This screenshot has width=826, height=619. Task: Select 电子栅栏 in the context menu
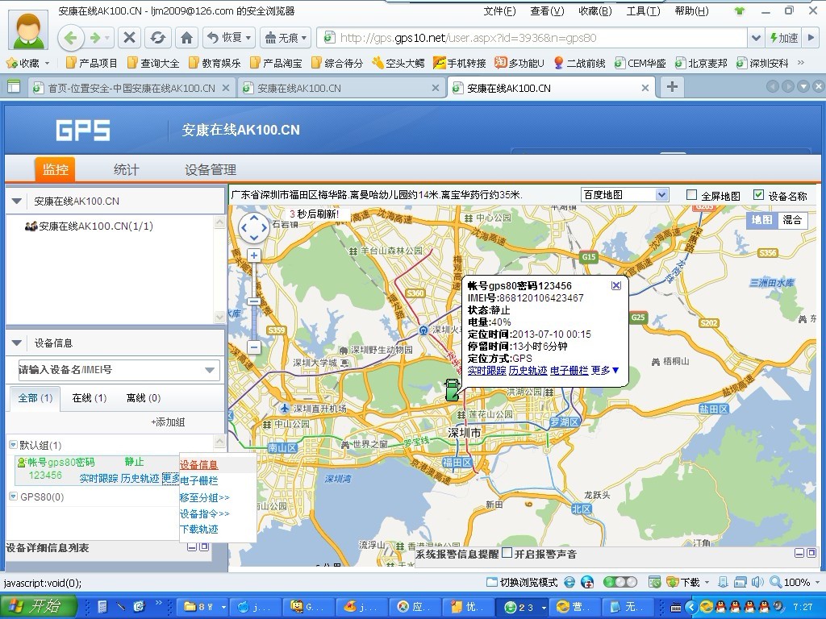198,480
